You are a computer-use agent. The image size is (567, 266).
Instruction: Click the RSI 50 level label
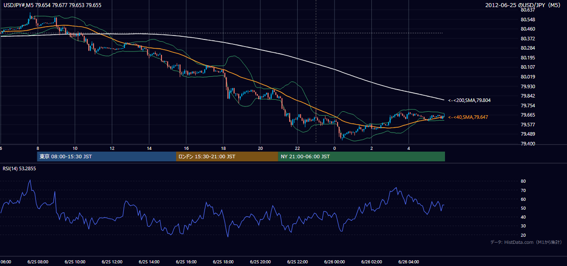coord(523,208)
